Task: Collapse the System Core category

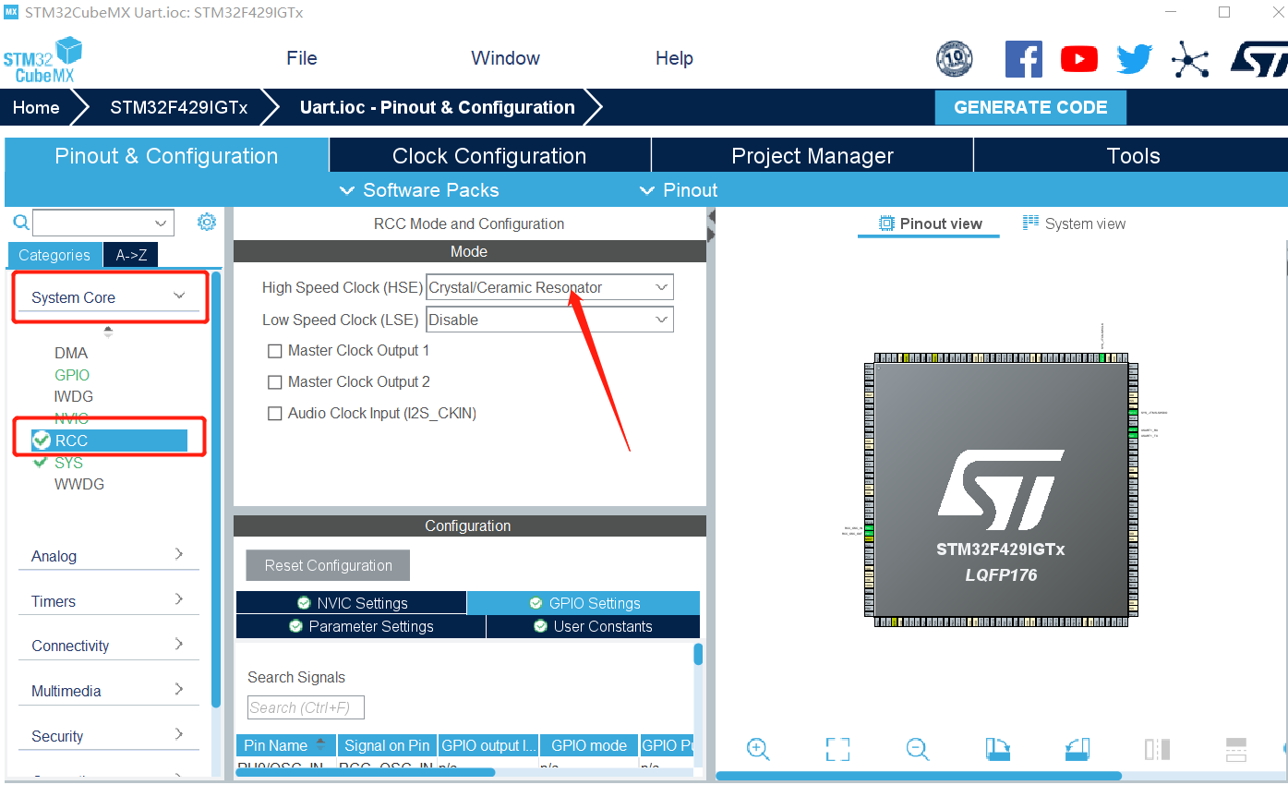Action: tap(109, 297)
